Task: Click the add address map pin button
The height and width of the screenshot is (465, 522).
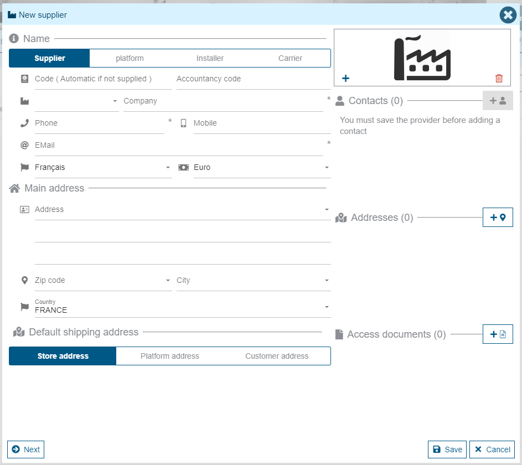Action: (x=498, y=218)
